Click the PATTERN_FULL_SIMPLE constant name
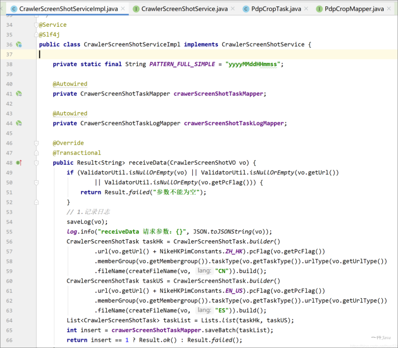The width and height of the screenshot is (398, 348). pos(182,64)
